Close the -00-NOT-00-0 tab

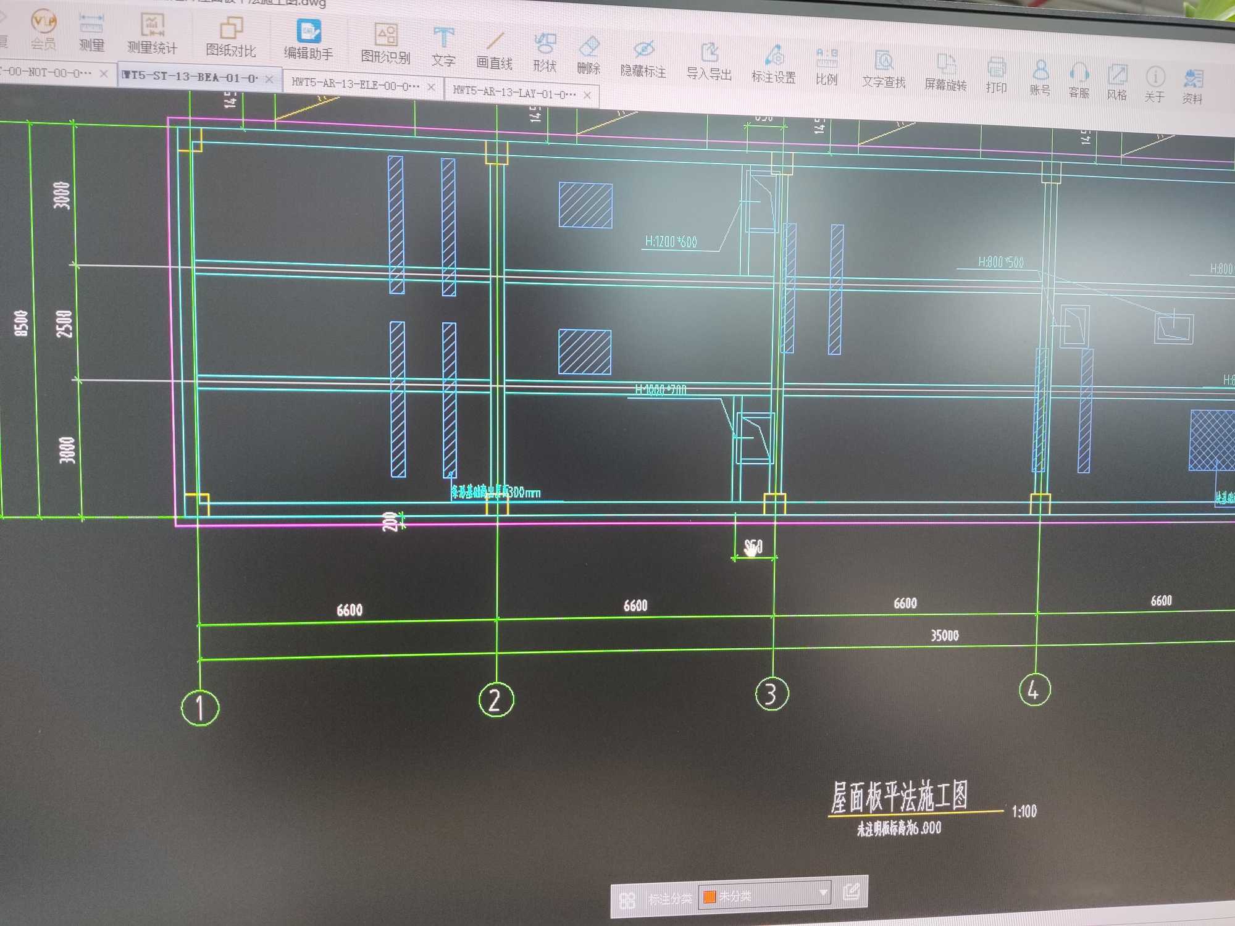pos(104,74)
